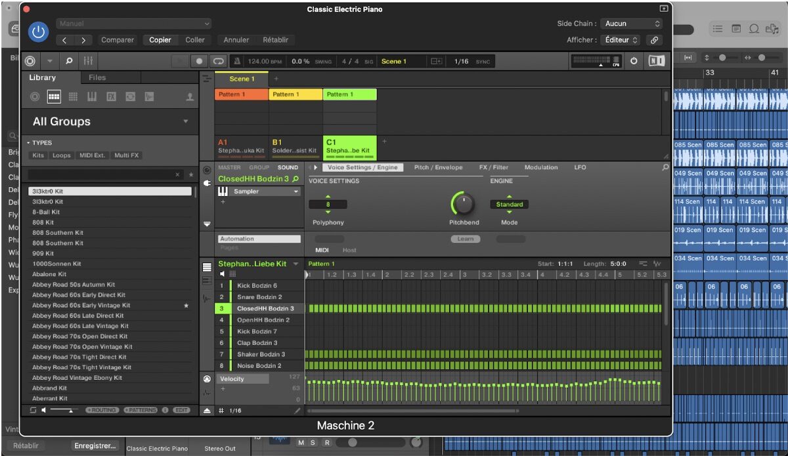Toggle speaker audition icon under group name
Viewport: 788px width, 456px height.
point(223,274)
